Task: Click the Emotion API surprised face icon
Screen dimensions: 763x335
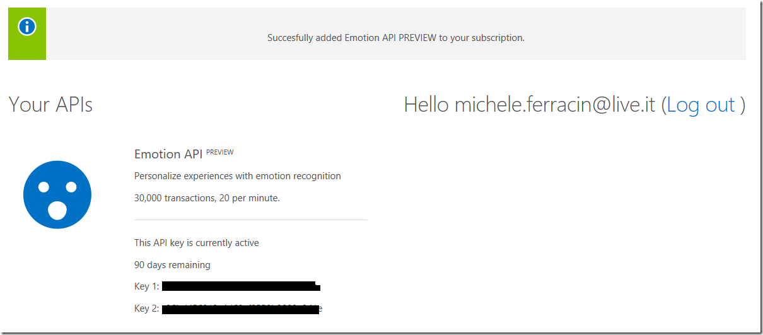Action: click(x=57, y=195)
